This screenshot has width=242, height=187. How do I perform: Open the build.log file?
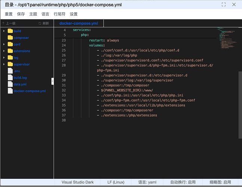tap(20, 78)
